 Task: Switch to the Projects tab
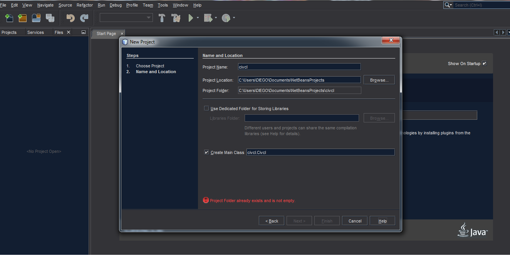click(9, 32)
